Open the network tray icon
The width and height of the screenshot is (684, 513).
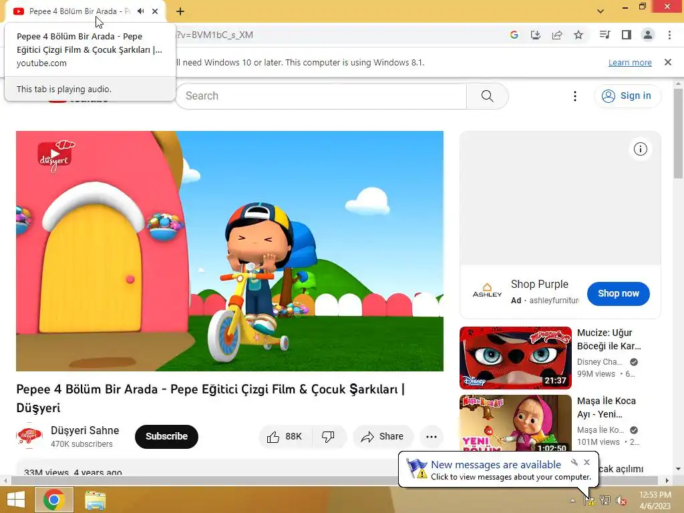click(x=605, y=501)
